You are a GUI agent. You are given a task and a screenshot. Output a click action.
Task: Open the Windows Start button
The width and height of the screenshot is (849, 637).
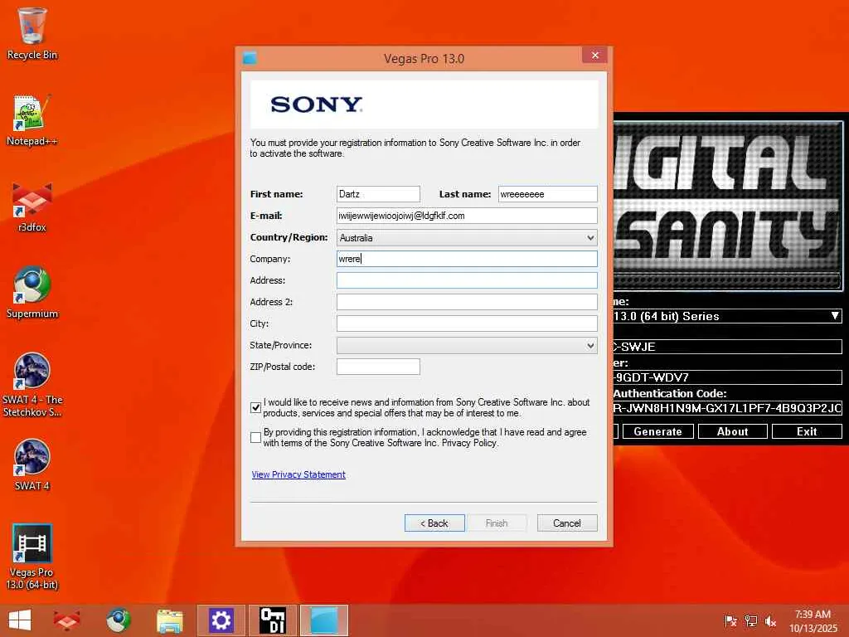[x=20, y=620]
